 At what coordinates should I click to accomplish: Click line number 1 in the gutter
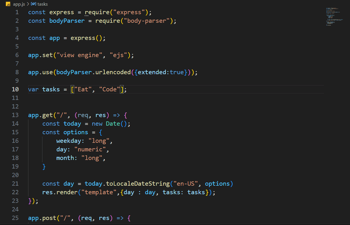[17, 12]
